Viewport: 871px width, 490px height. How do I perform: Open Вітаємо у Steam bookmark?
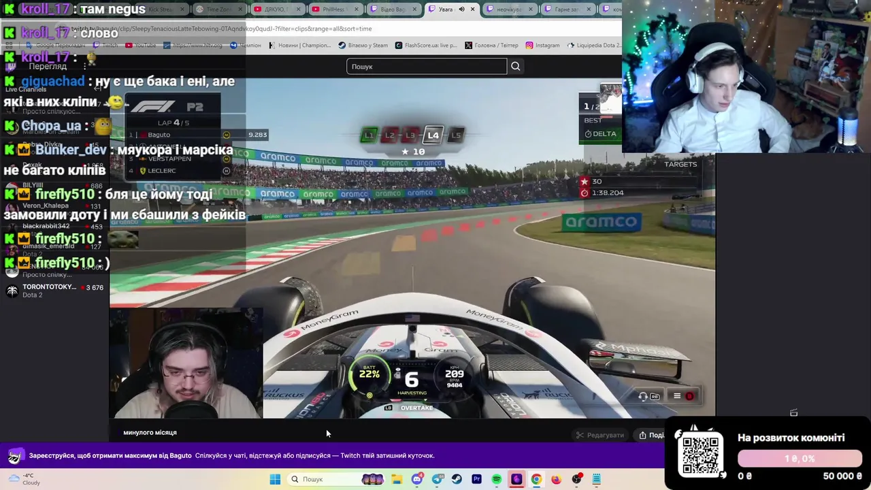[x=363, y=45]
